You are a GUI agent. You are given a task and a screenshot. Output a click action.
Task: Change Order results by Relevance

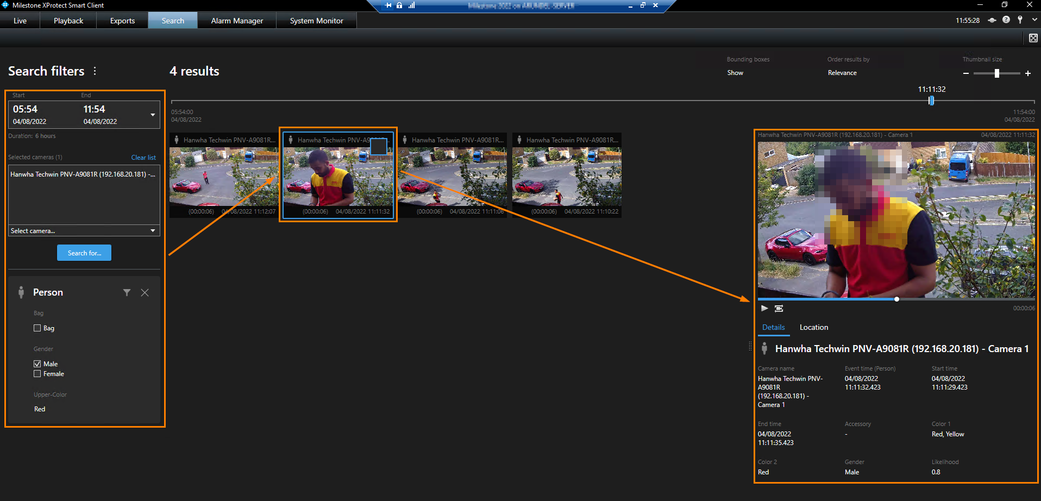point(842,73)
